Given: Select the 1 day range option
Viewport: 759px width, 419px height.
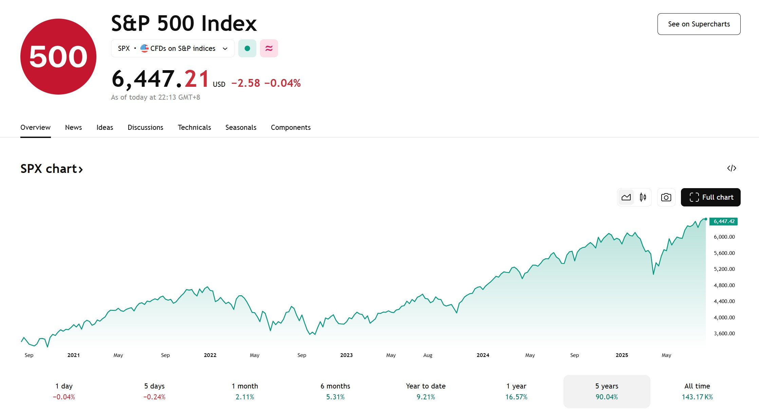Looking at the screenshot, I should click(x=64, y=391).
